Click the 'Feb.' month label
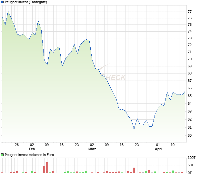This screenshot has height=176, width=200. click(32, 149)
